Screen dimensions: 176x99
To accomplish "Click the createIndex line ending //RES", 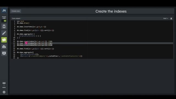I will [x=35, y=43].
